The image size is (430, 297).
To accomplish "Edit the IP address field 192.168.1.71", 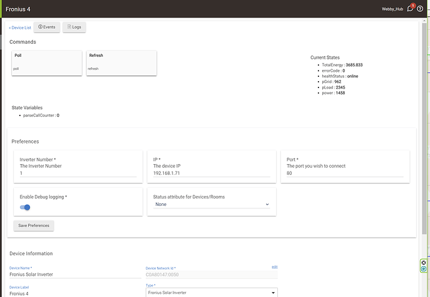I will point(211,173).
